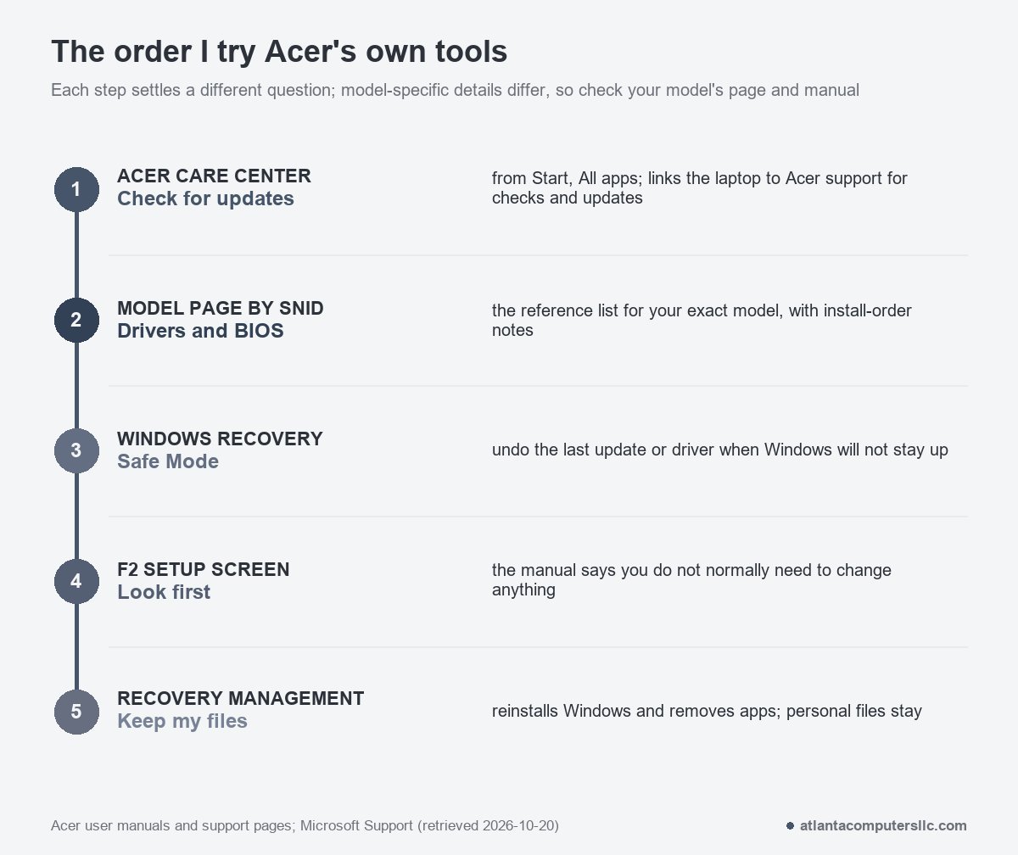Click the step 1 circle marker
The height and width of the screenshot is (855, 1018).
click(76, 189)
